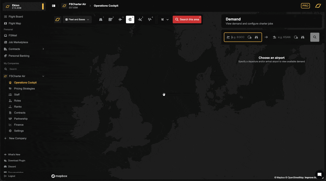
Task: Click the PRO badge button
Action: [x=305, y=6]
